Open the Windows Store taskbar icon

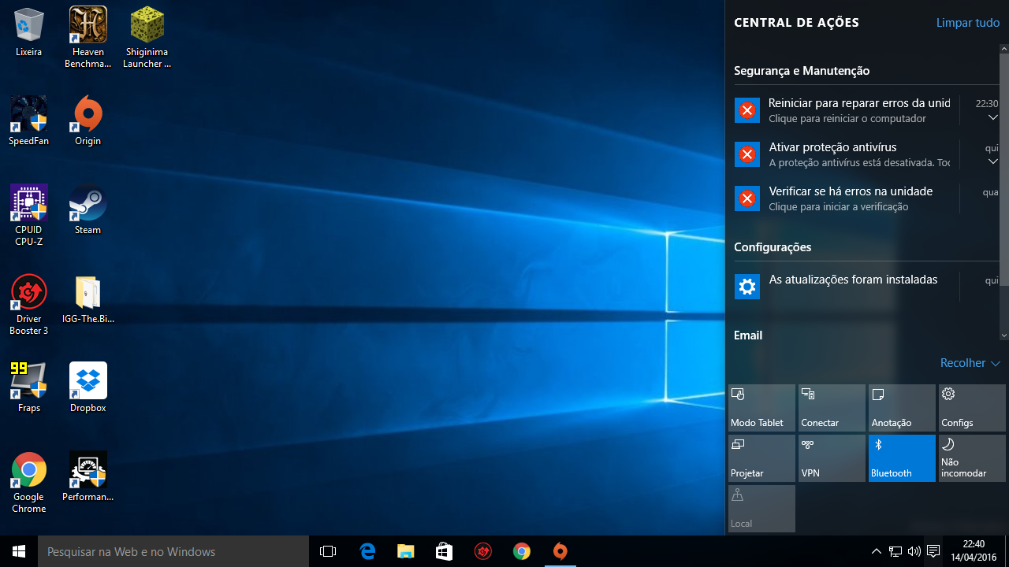click(444, 551)
